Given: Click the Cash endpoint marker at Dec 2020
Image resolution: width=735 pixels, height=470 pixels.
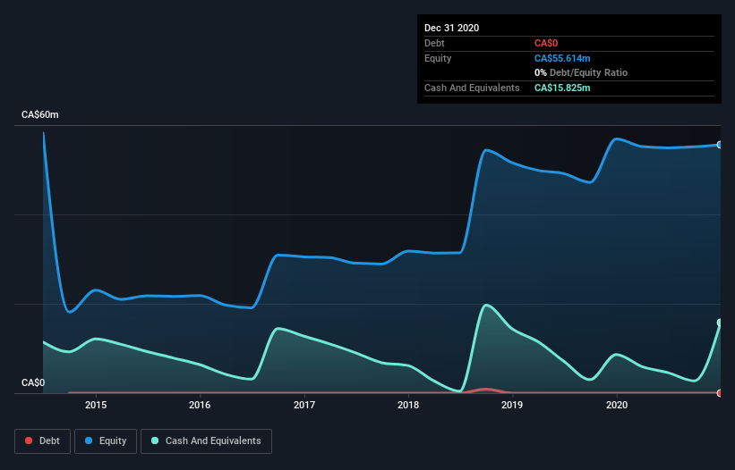Looking at the screenshot, I should pyautogui.click(x=720, y=323).
